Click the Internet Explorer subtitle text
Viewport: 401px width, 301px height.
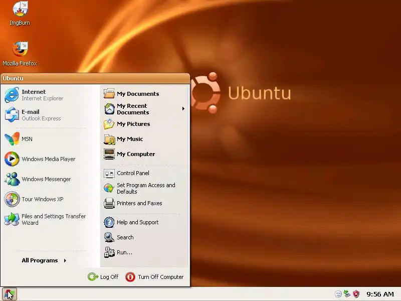[43, 98]
